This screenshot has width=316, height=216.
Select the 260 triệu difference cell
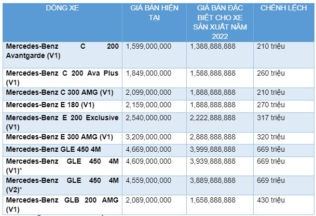[x=271, y=73]
